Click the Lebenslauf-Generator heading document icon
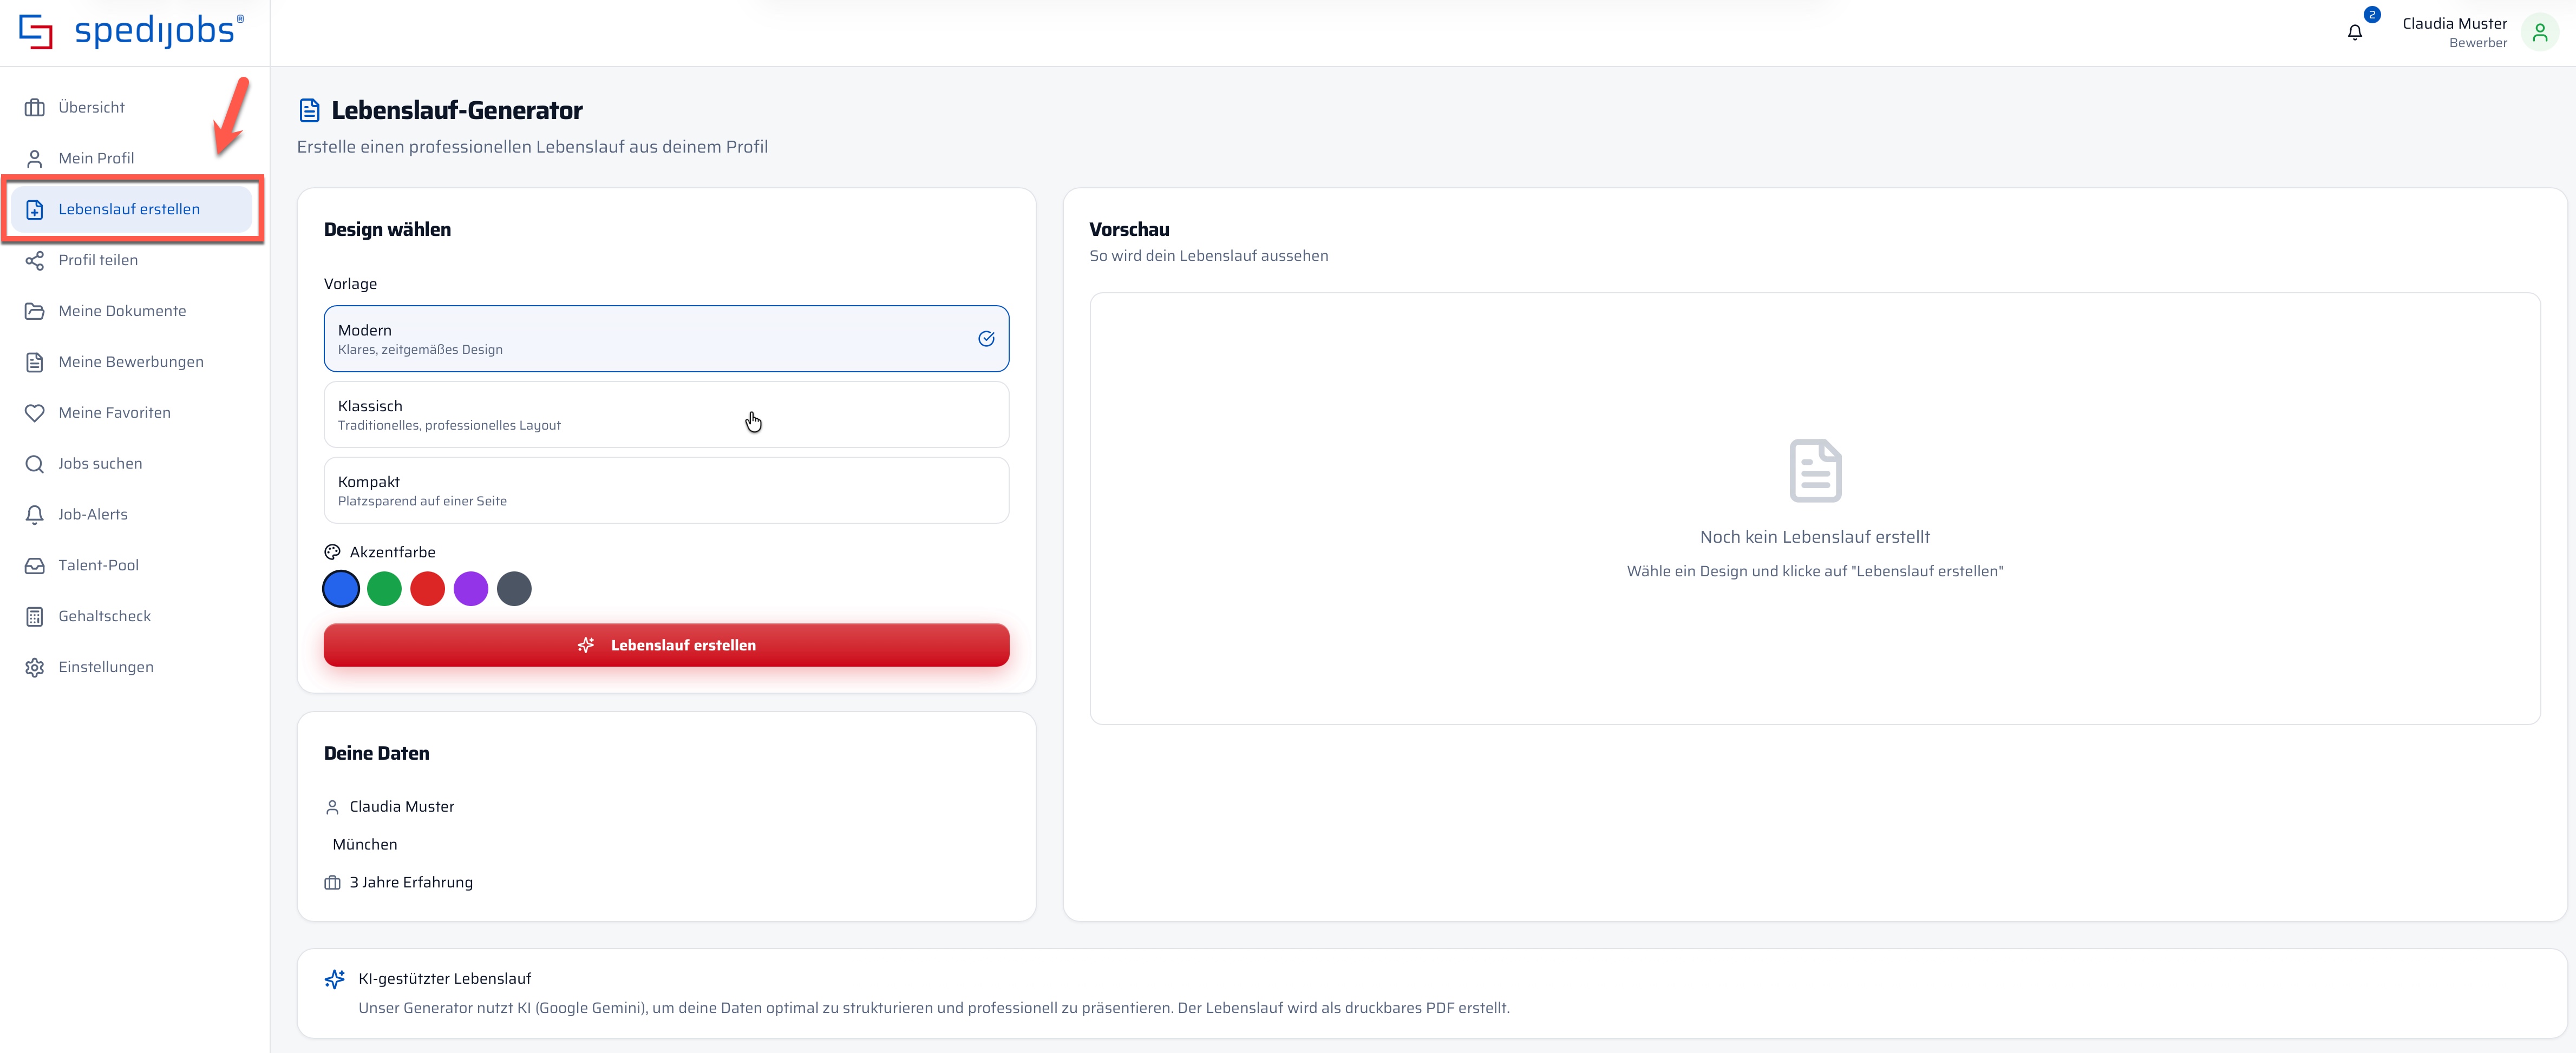The image size is (2576, 1053). tap(310, 110)
